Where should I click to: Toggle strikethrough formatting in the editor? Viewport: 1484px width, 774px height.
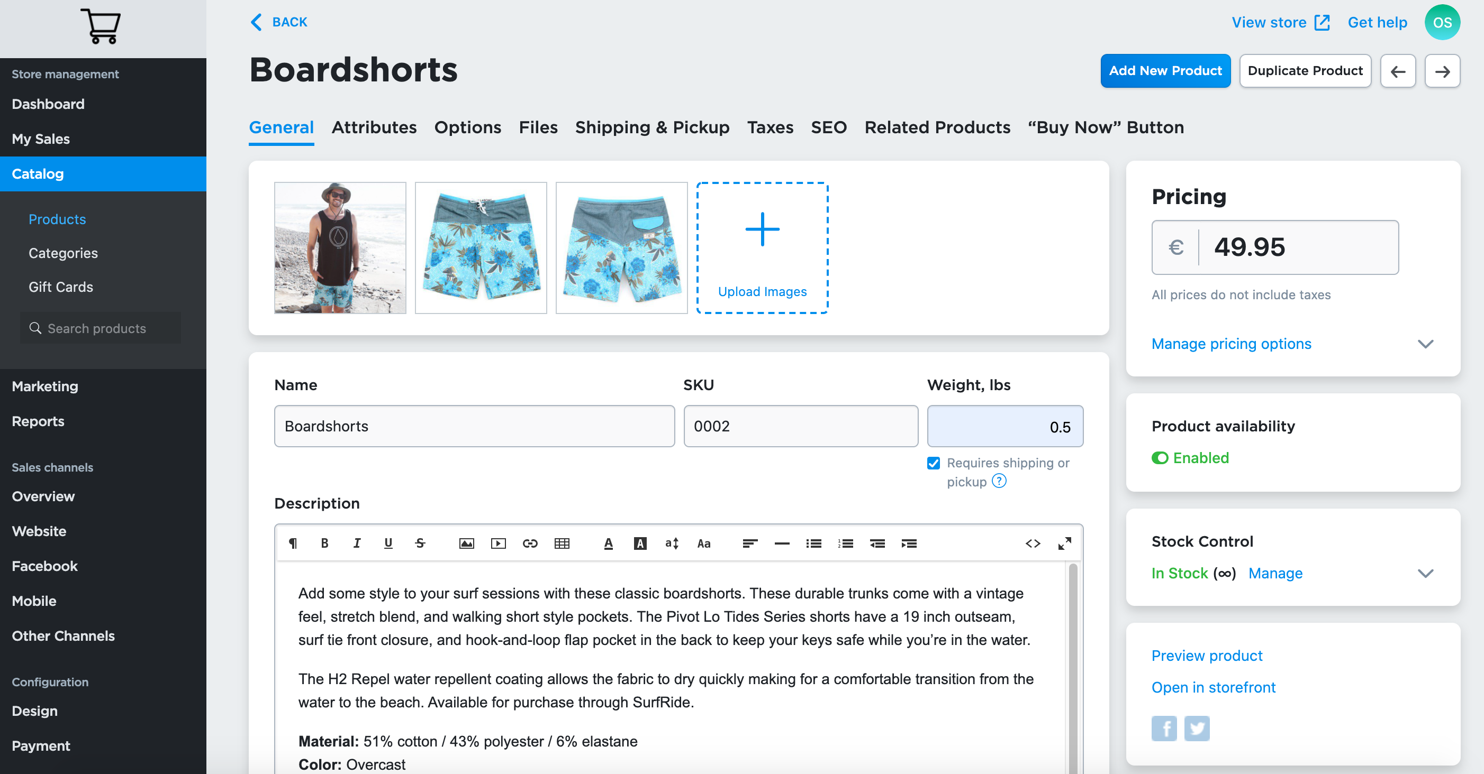pyautogui.click(x=420, y=543)
